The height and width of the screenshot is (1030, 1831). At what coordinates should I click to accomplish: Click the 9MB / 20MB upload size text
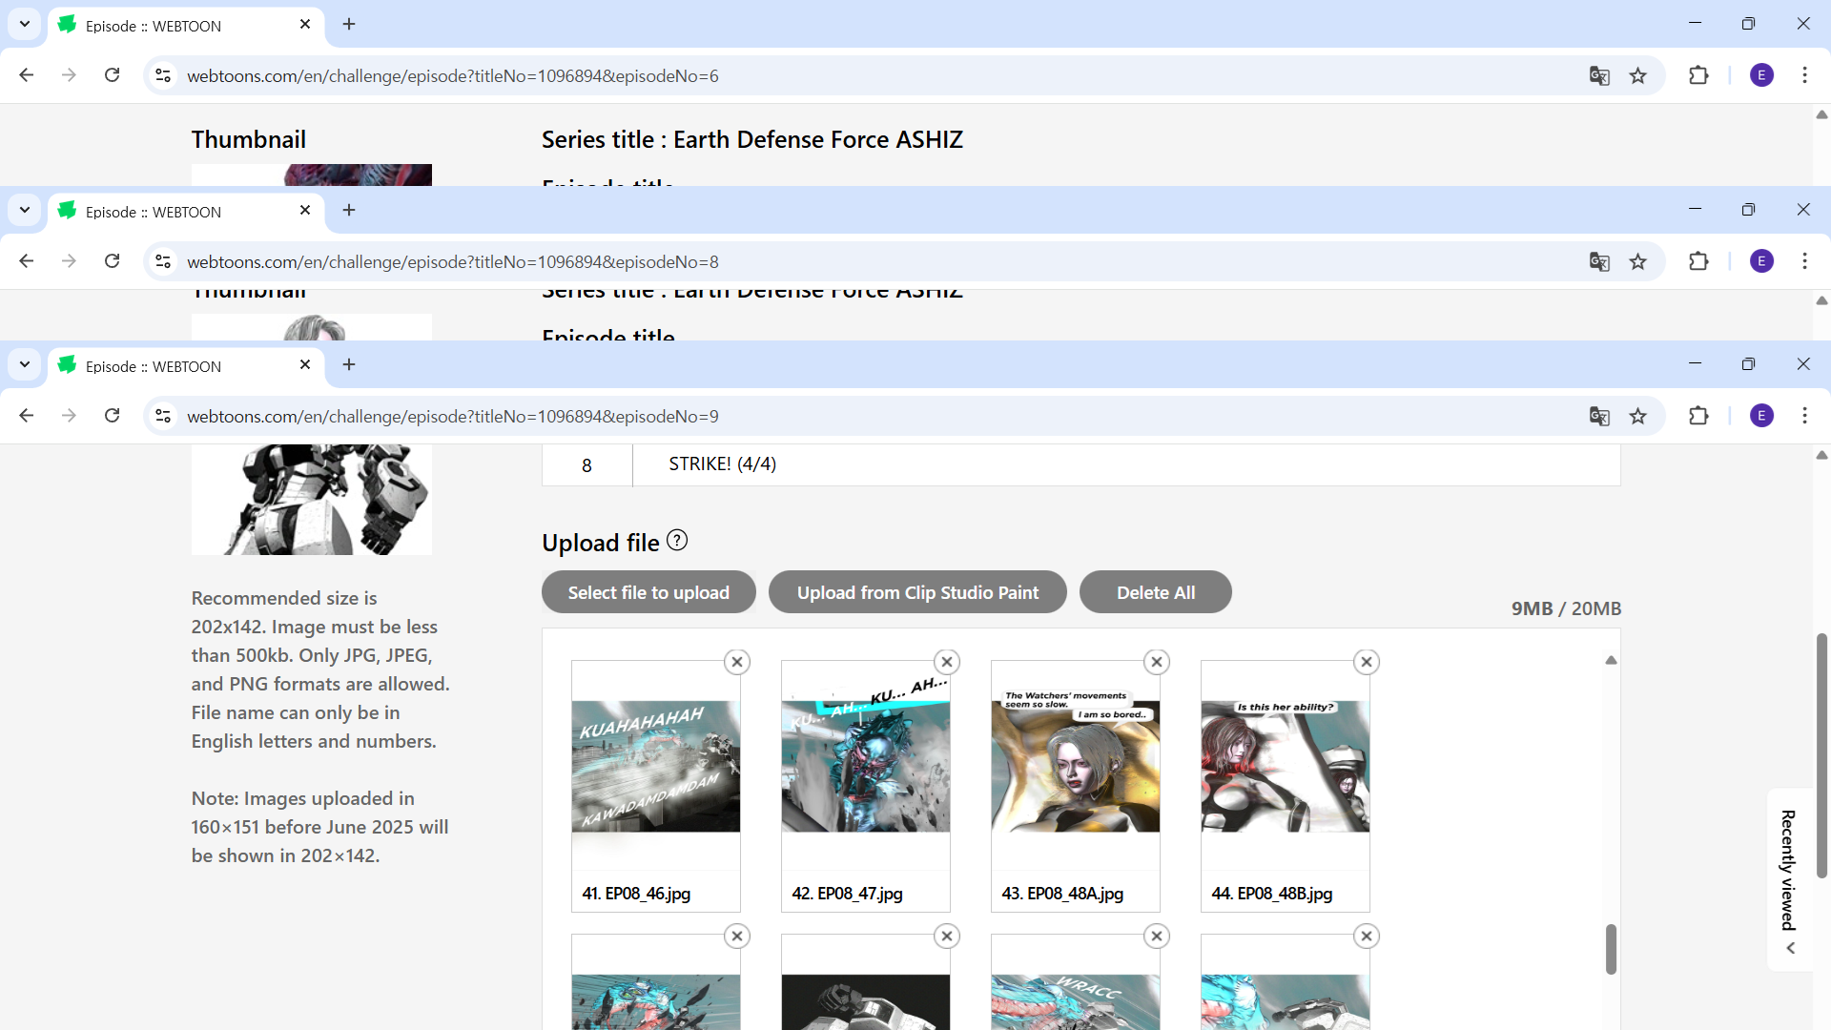[1566, 608]
